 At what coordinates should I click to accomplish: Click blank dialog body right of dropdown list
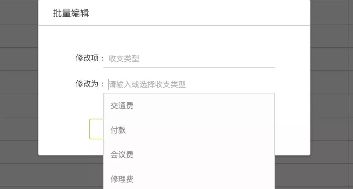click(x=292, y=124)
